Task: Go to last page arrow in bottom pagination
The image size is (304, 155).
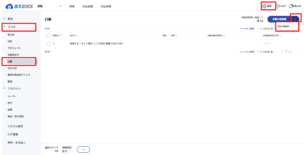Action: (x=298, y=52)
